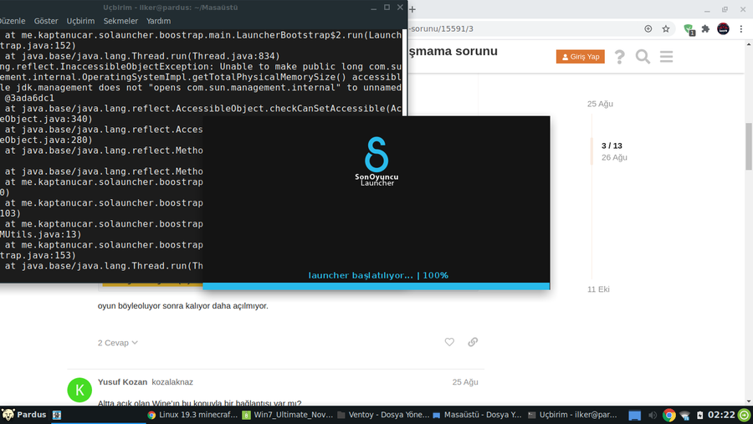753x424 pixels.
Task: Switch to Uçbirim ilker@pardus taskbar window
Action: 572,415
